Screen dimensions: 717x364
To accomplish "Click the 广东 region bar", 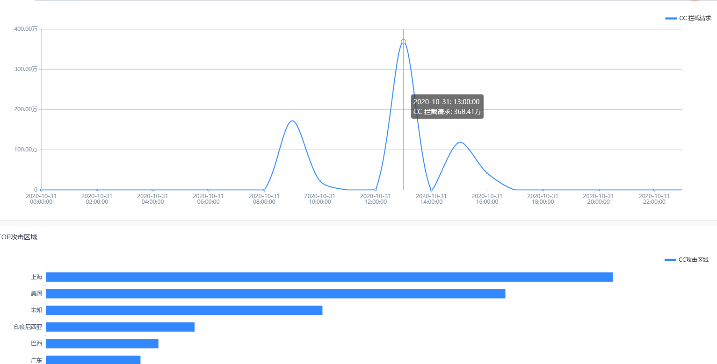I will [x=93, y=360].
